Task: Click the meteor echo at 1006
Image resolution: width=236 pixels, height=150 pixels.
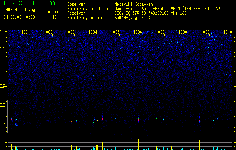Action: click(x=138, y=120)
